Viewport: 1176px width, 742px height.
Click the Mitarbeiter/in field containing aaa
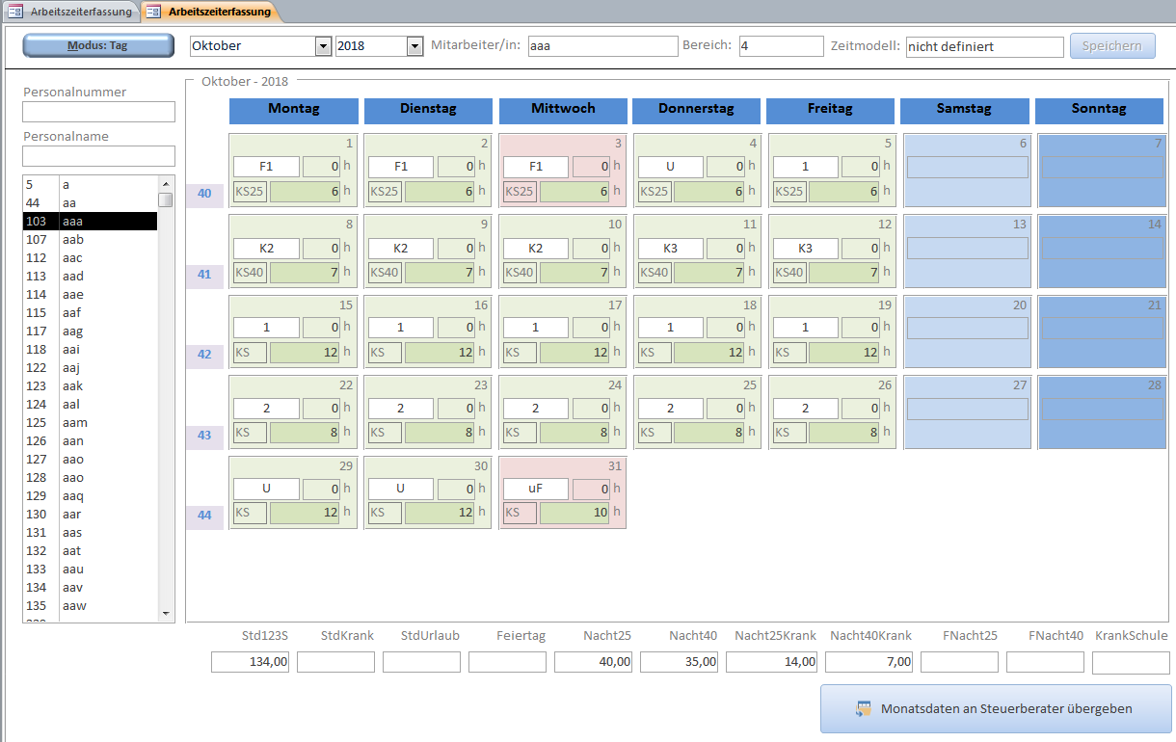[x=602, y=46]
